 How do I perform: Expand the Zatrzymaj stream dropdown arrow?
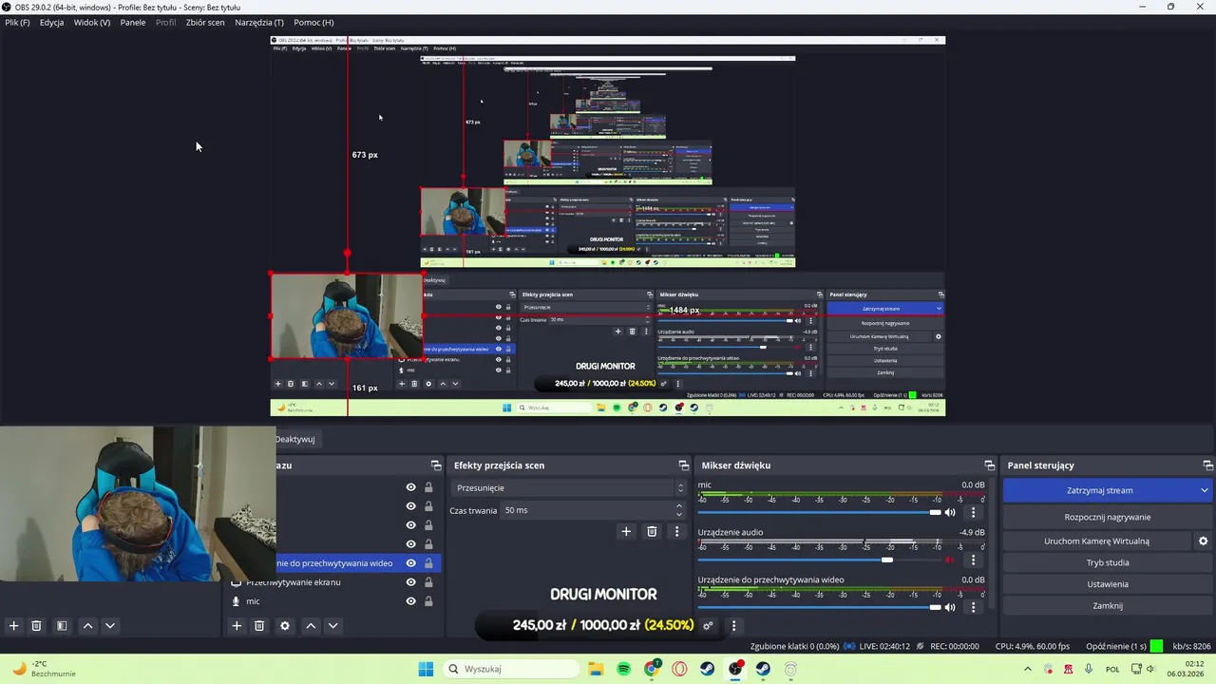coord(1205,490)
